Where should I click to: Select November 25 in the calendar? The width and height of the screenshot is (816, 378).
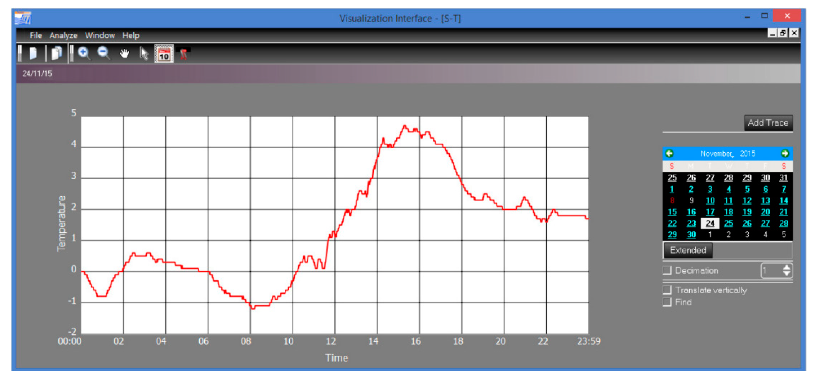[728, 223]
